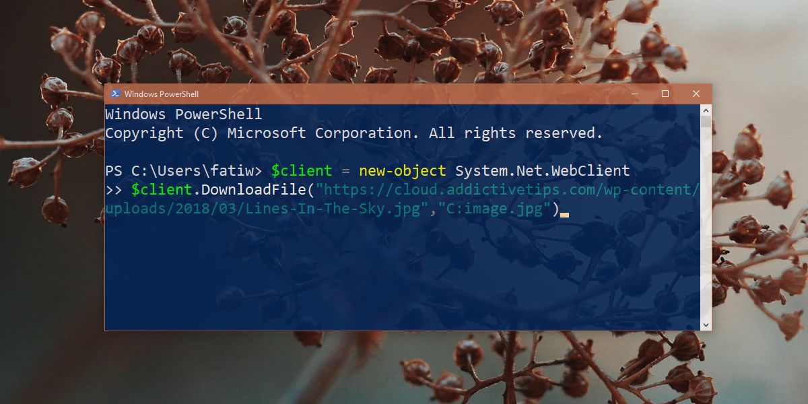Click the "Windows PowerShell" header line in console
This screenshot has height=404, width=808.
tap(184, 114)
